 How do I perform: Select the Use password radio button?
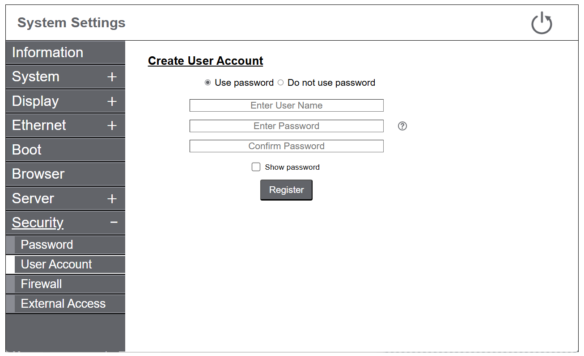point(207,83)
